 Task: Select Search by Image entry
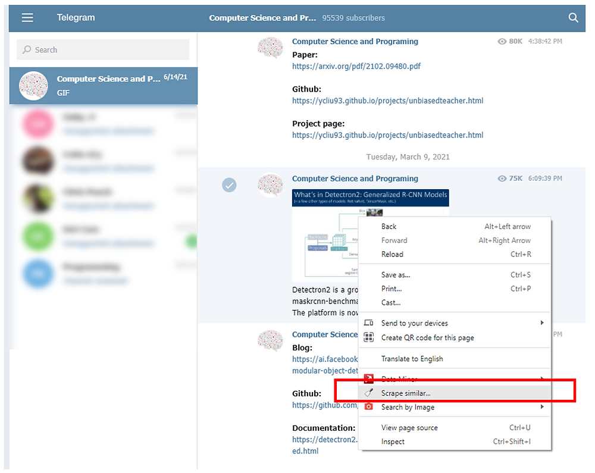click(x=455, y=408)
